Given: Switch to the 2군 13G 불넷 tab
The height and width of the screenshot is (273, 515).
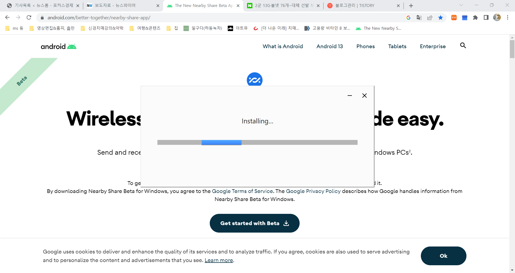Looking at the screenshot, I should [x=283, y=6].
